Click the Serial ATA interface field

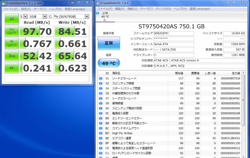(x=174, y=44)
